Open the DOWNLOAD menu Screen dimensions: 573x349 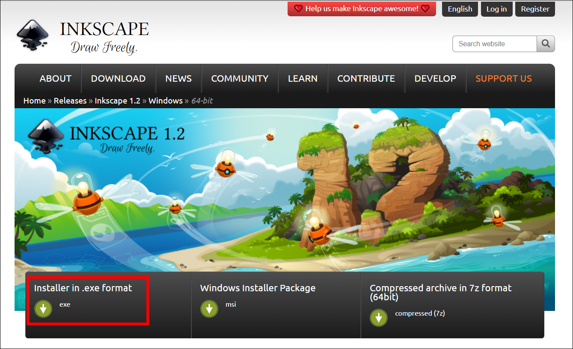(x=118, y=79)
